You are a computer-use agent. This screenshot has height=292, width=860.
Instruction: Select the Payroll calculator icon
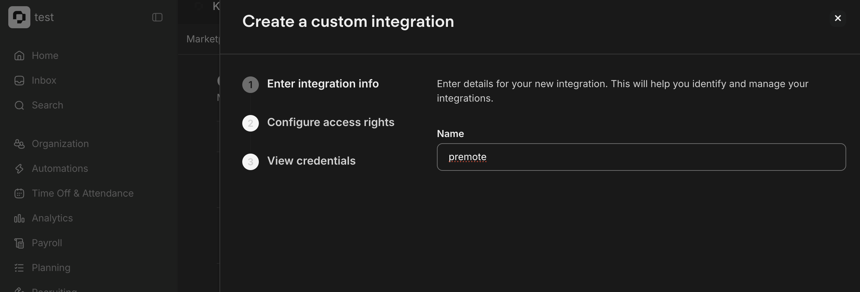[x=19, y=243]
